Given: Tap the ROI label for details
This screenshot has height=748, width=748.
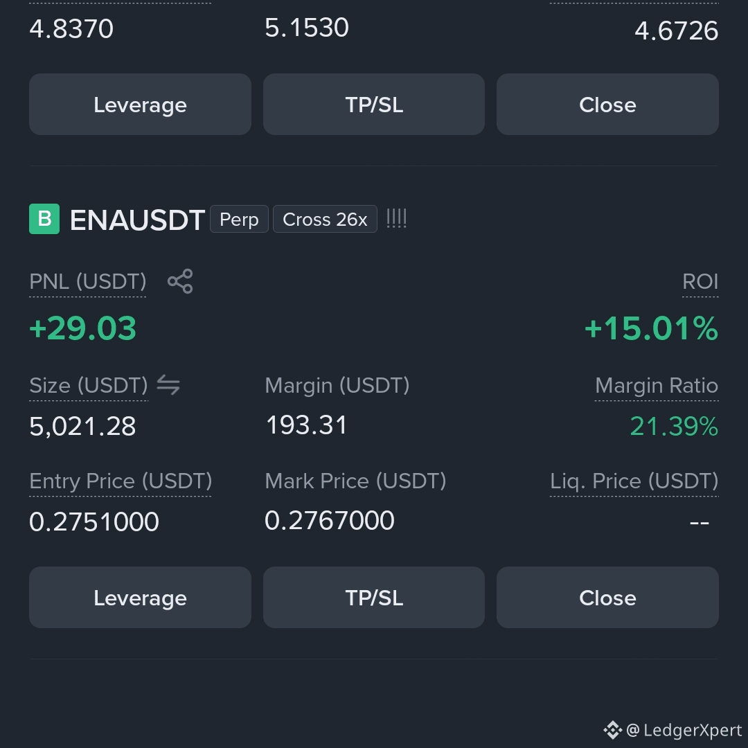Looking at the screenshot, I should pyautogui.click(x=700, y=281).
